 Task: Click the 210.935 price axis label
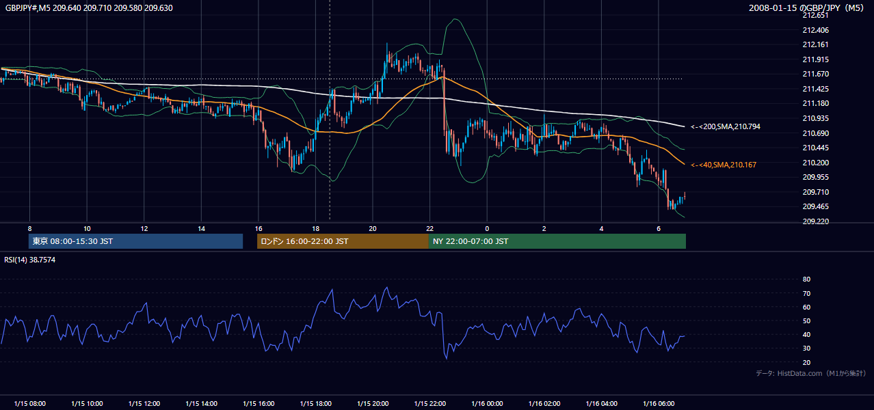[816, 118]
